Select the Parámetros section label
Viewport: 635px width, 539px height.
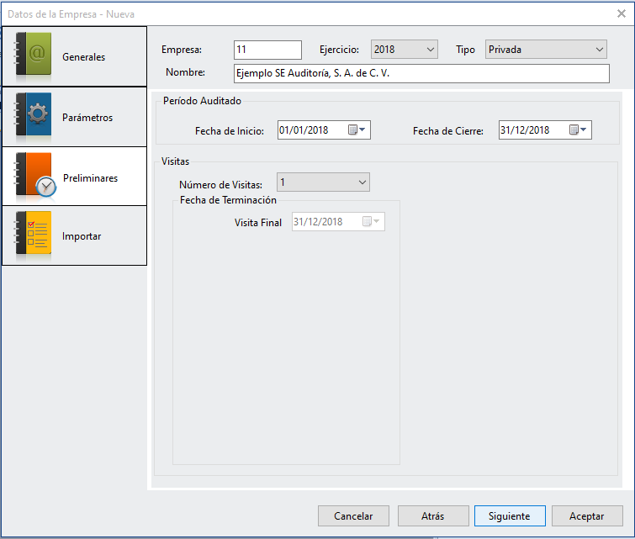[87, 118]
